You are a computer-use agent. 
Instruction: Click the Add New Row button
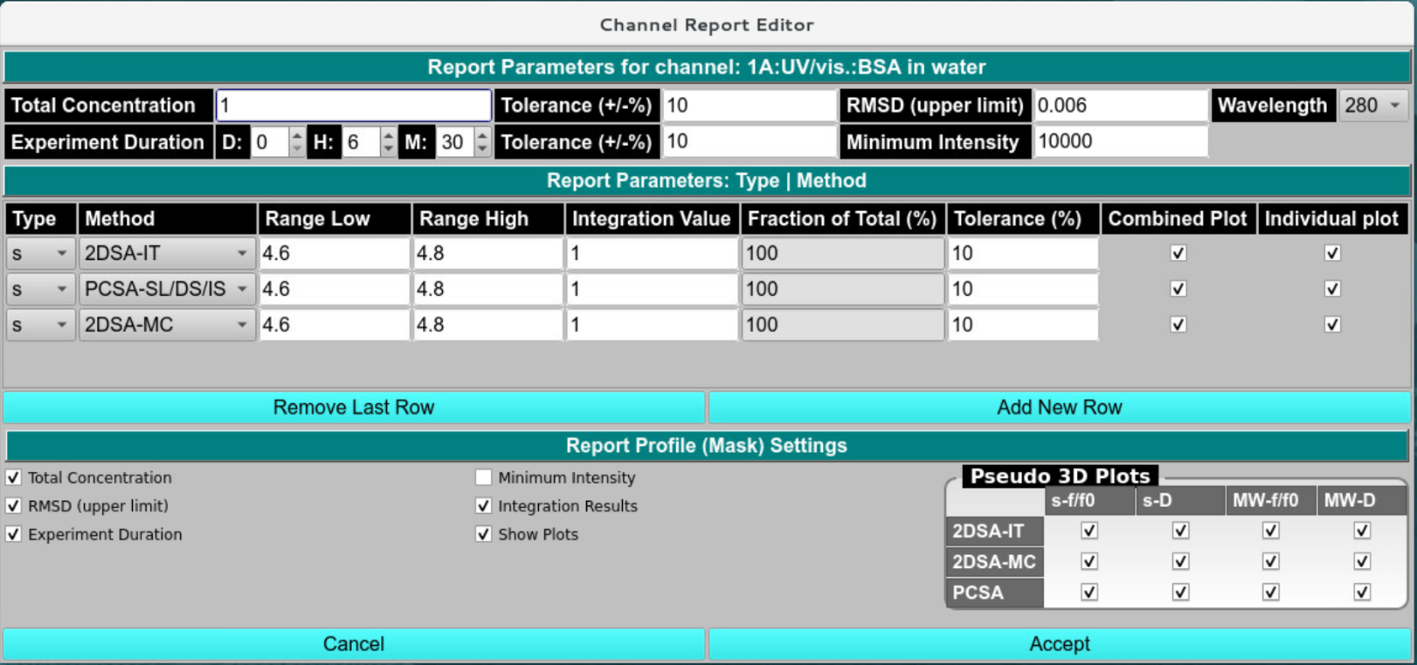pyautogui.click(x=1059, y=408)
